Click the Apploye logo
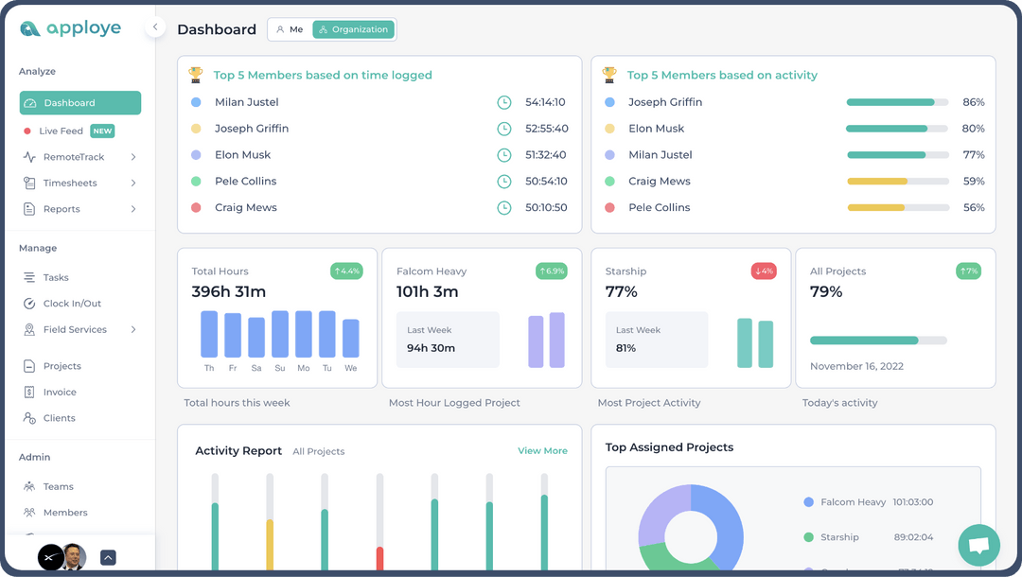1022x577 pixels. coord(70,27)
